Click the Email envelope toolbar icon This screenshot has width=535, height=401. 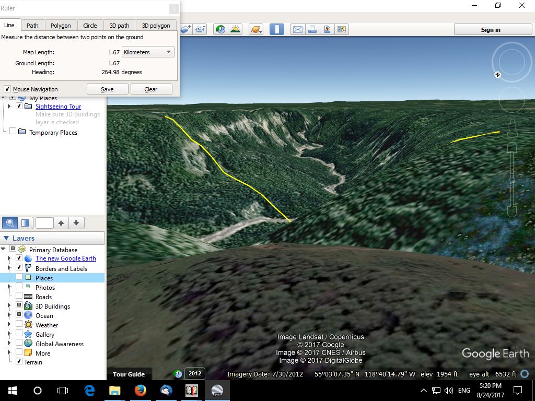coord(297,29)
